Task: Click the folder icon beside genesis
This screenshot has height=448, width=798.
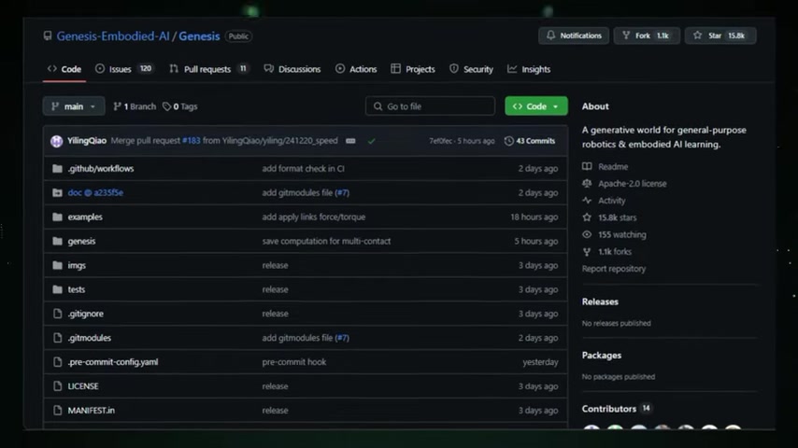Action: tap(58, 241)
